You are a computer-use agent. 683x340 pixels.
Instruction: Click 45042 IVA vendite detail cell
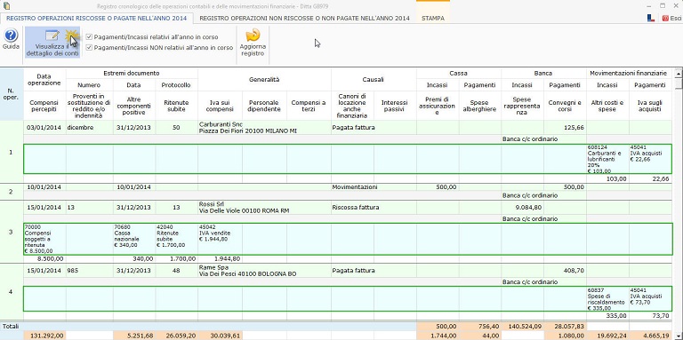click(220, 239)
